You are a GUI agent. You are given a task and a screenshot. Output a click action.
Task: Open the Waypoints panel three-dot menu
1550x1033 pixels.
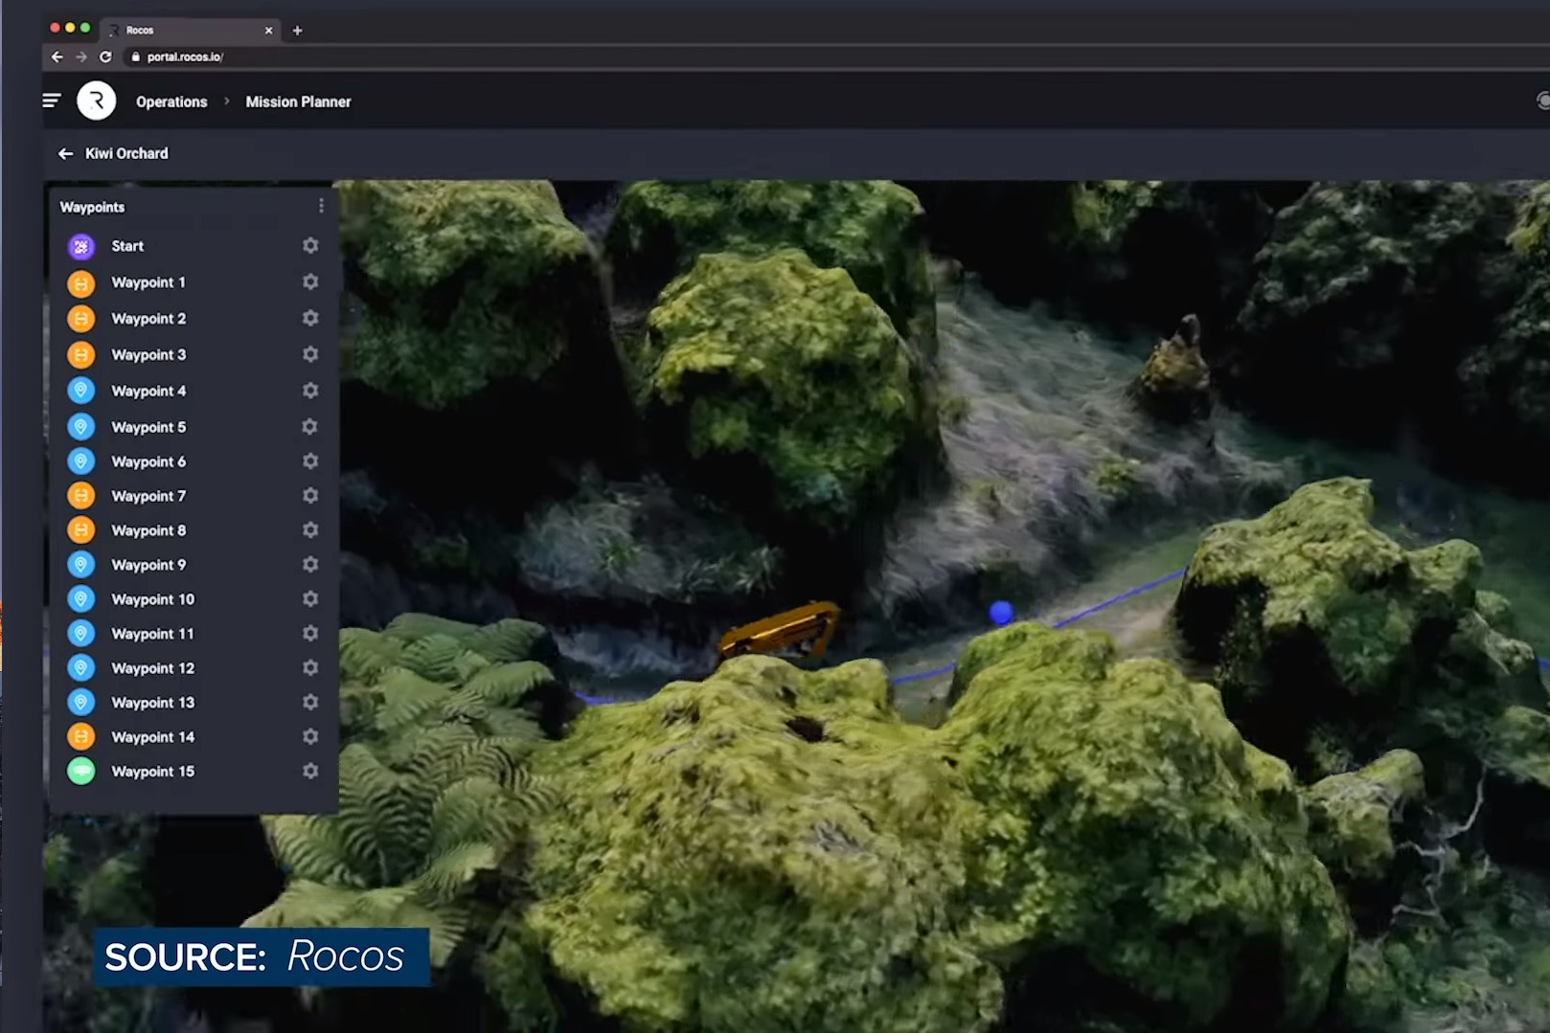321,207
